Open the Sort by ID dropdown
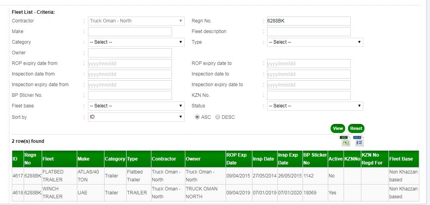Image resolution: width=430 pixels, height=205 pixels. 136,117
